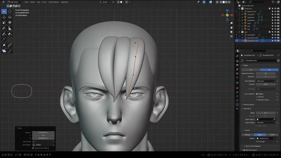Activate the curve Draw tool
Viewport: 281px width, 158px height.
[4, 34]
